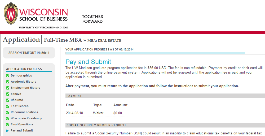The image size is (265, 136).
Task: Click the green checkmark beside Academic History
Action: click(x=8, y=82)
